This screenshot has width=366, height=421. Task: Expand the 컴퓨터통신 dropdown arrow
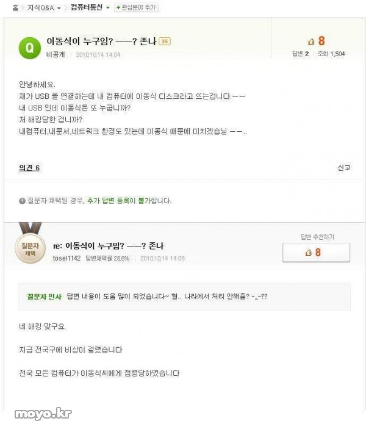click(x=108, y=8)
